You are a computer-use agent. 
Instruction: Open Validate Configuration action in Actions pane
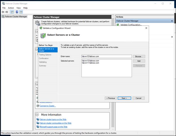pos(131,25)
